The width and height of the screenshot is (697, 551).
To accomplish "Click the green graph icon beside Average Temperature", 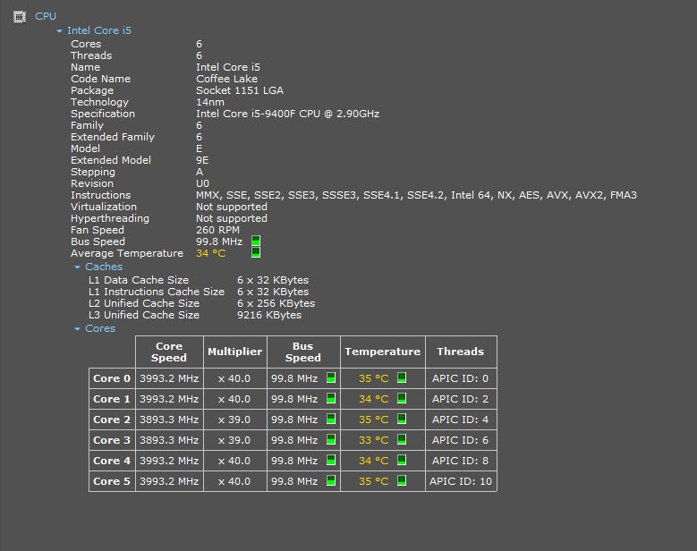I will pos(256,252).
